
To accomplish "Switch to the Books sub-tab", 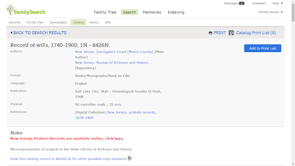I will [94, 22].
